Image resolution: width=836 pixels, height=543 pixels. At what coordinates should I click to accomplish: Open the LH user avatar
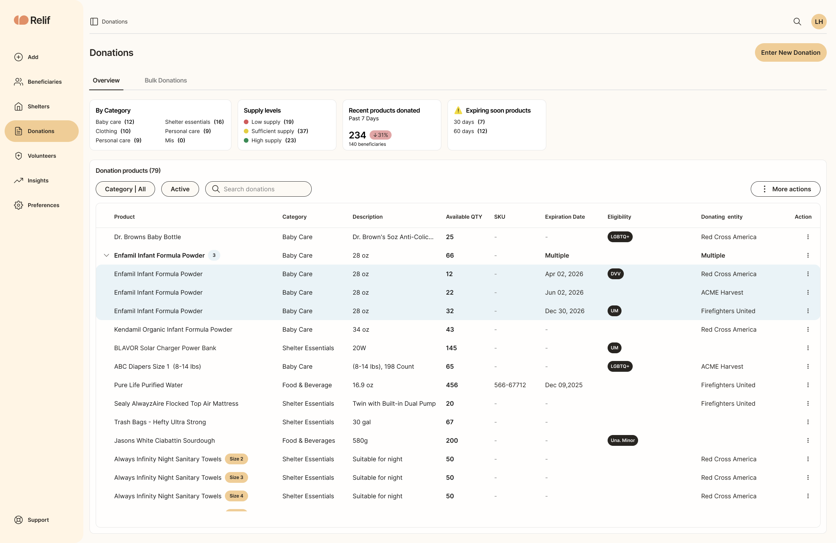pyautogui.click(x=819, y=22)
